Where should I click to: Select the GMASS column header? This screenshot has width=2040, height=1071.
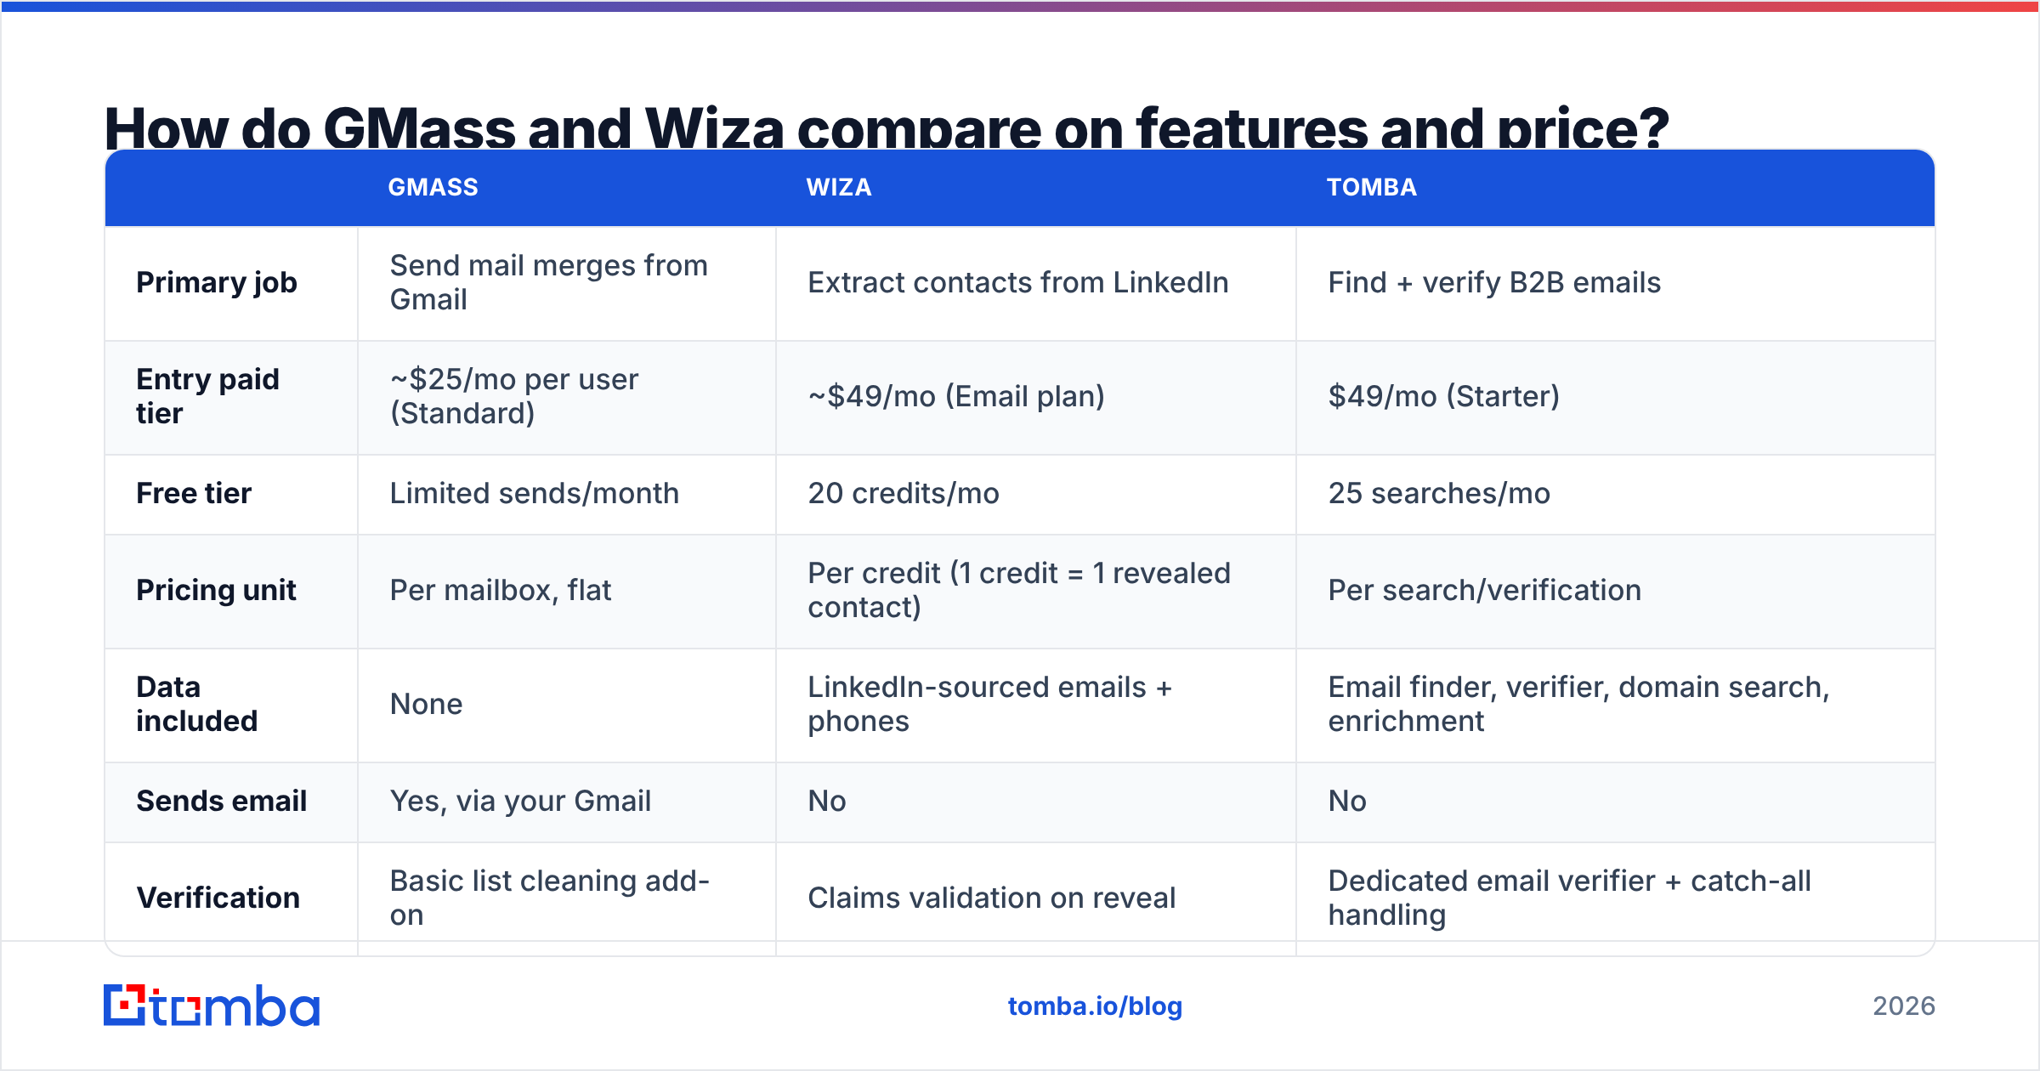[x=433, y=187]
